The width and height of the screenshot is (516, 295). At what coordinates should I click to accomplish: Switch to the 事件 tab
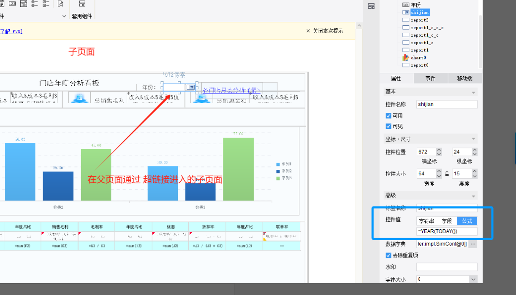click(x=430, y=78)
